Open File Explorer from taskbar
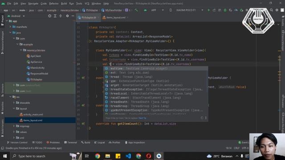The height and width of the screenshot is (160, 285). coord(108,156)
